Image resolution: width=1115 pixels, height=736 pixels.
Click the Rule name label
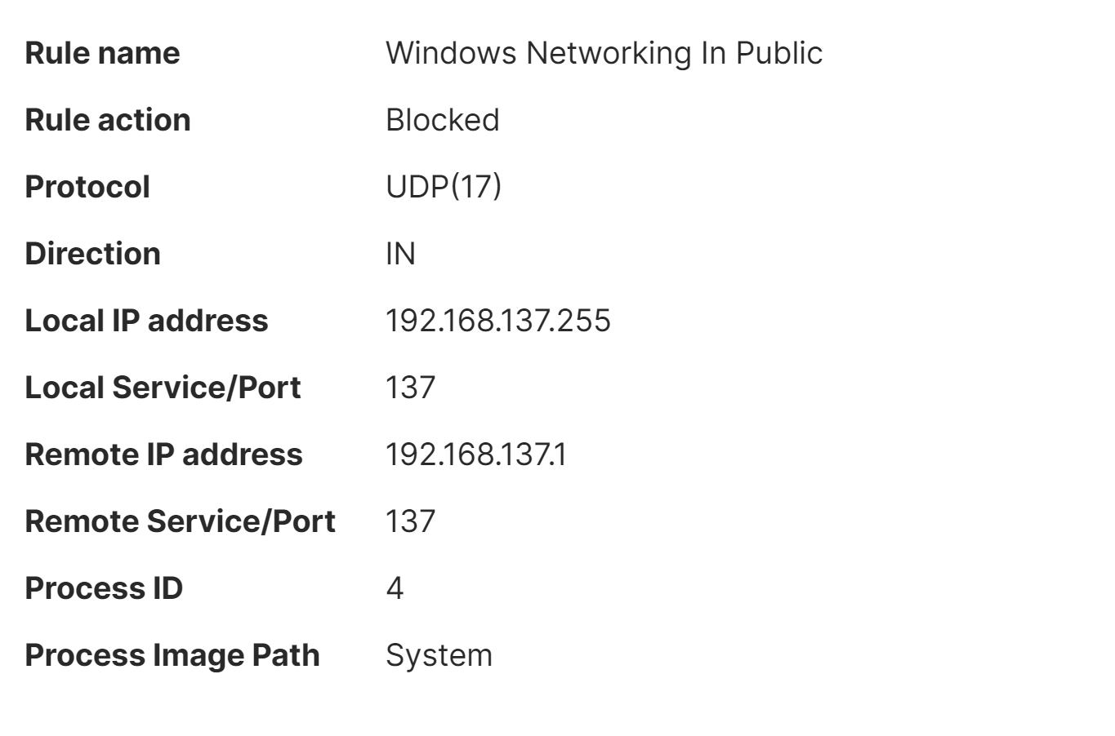tap(102, 53)
